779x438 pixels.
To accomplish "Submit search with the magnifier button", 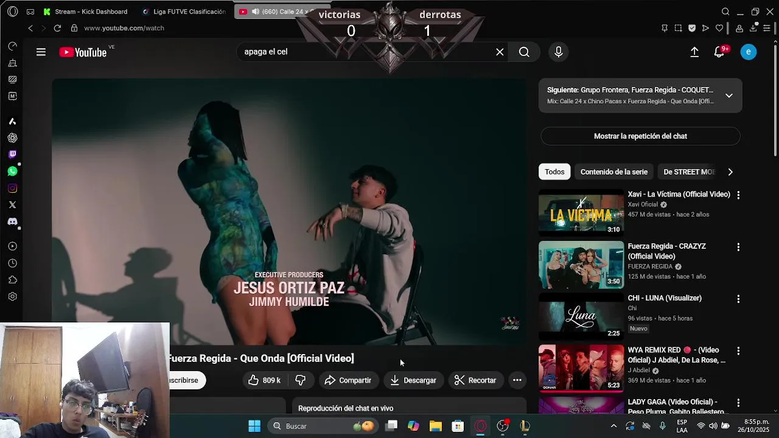I will (524, 52).
